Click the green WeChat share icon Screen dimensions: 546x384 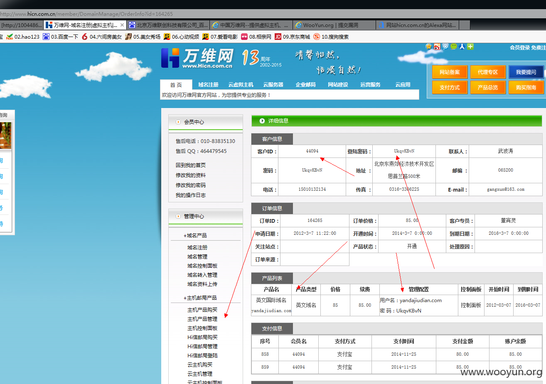pyautogui.click(x=454, y=47)
